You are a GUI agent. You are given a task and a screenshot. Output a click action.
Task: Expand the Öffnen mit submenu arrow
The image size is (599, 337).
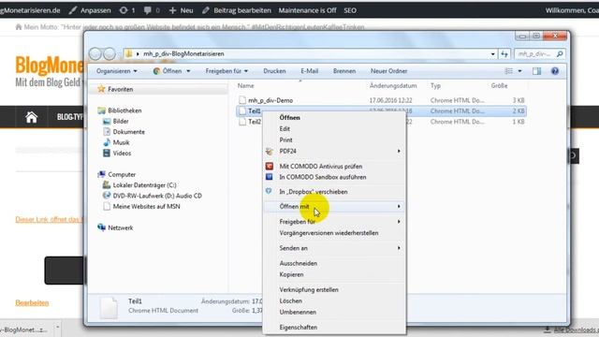click(399, 206)
